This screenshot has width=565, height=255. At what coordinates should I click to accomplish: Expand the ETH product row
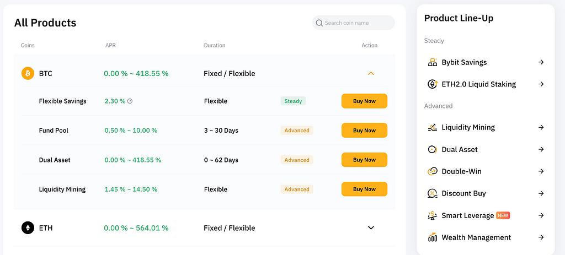click(371, 227)
